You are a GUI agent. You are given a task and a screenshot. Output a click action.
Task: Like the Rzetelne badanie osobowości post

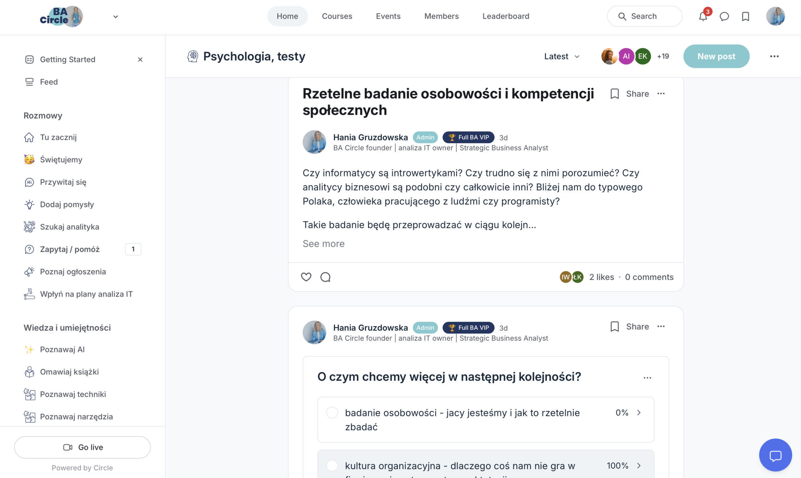[306, 277]
